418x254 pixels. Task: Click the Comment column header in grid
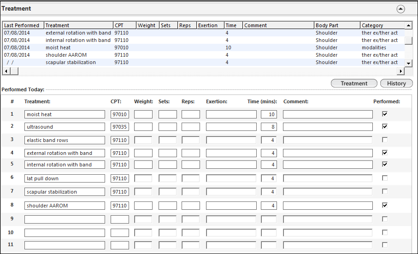pyautogui.click(x=278, y=25)
